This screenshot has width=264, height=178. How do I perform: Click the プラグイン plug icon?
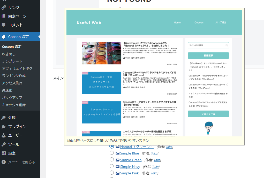click(x=4, y=127)
